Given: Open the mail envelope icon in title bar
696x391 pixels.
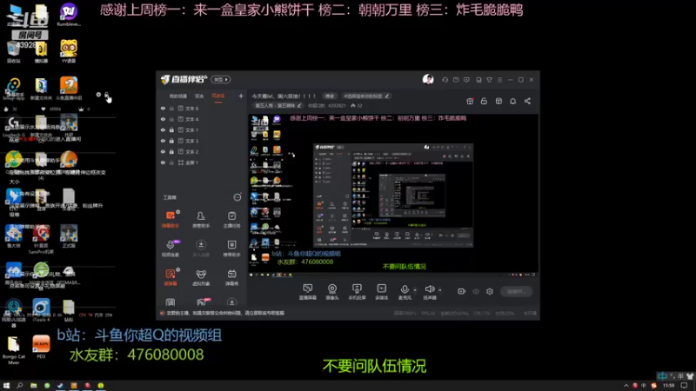Looking at the screenshot, I should (x=456, y=80).
